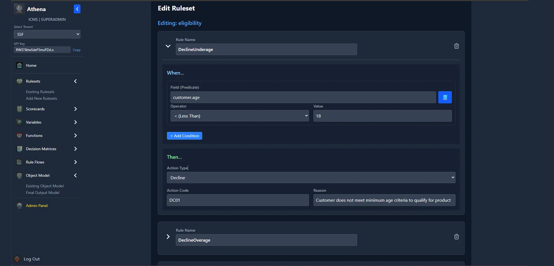The width and height of the screenshot is (554, 266).
Task: Delete the DeclineUnderage rule with trash icon
Action: (x=456, y=46)
